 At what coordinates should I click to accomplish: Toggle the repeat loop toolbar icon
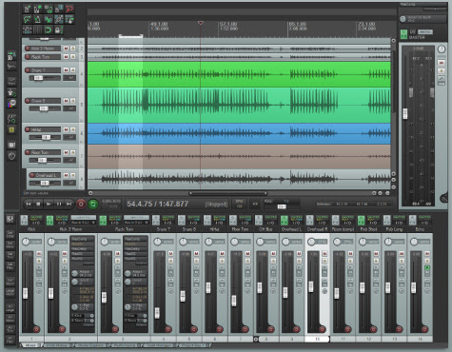(x=48, y=29)
